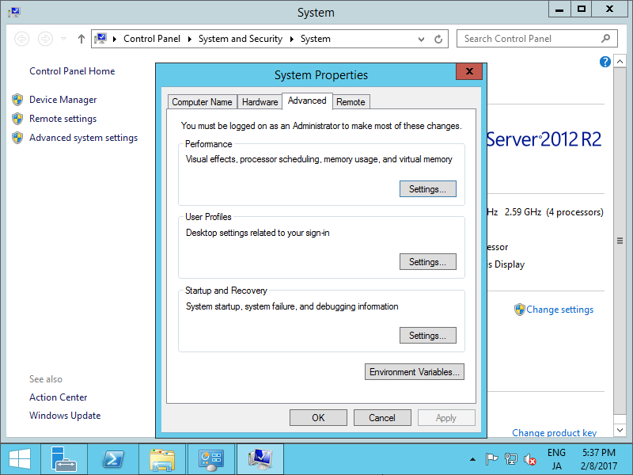Open the Change settings link

click(559, 310)
